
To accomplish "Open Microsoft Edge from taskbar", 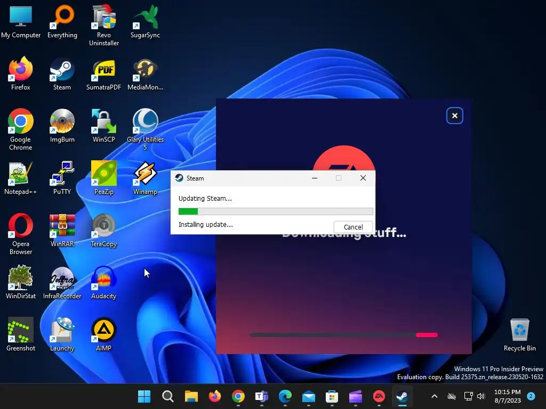I will point(285,396).
